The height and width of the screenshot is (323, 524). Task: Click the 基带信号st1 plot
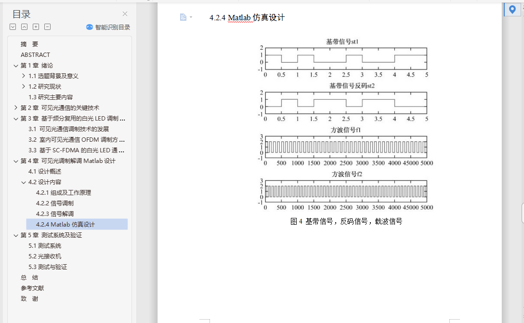click(345, 59)
